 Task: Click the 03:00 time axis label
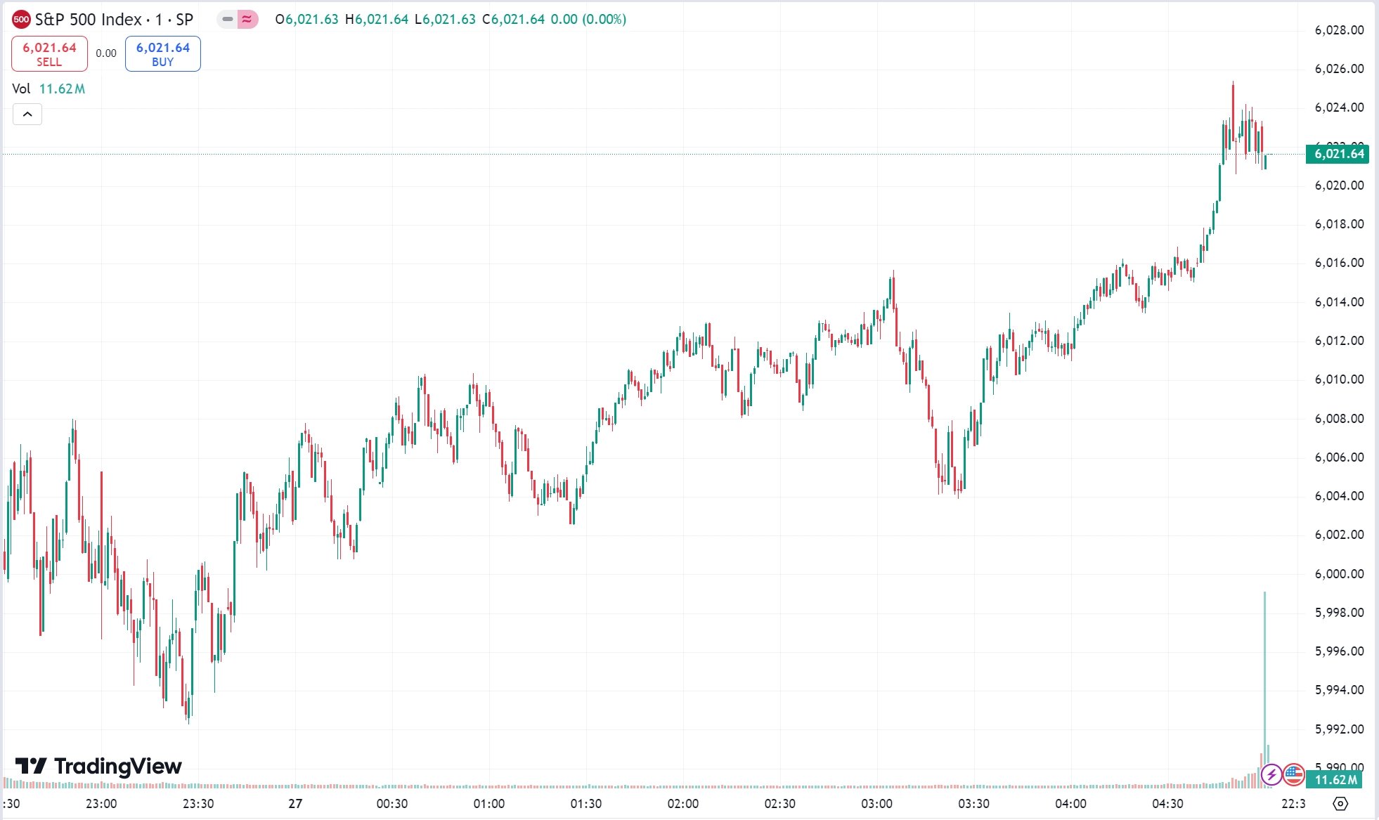876,803
